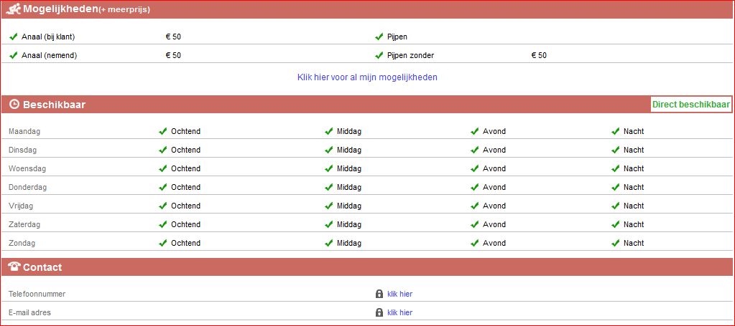Click 'Middag' text in the Woensdag row
The width and height of the screenshot is (735, 326).
(x=349, y=169)
